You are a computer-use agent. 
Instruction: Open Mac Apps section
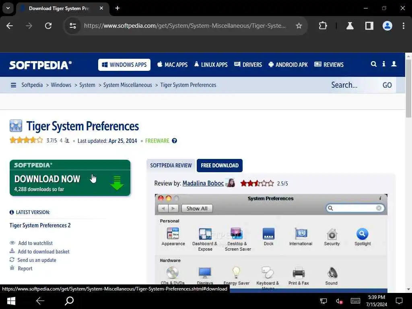172,65
